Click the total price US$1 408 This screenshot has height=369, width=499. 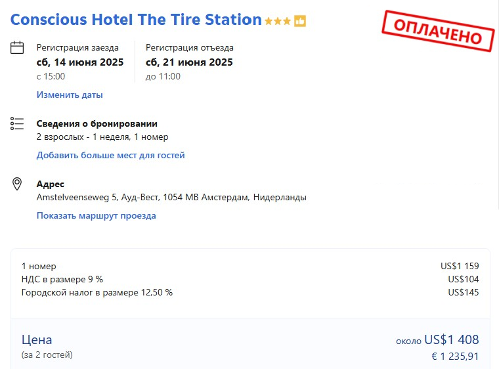point(452,339)
